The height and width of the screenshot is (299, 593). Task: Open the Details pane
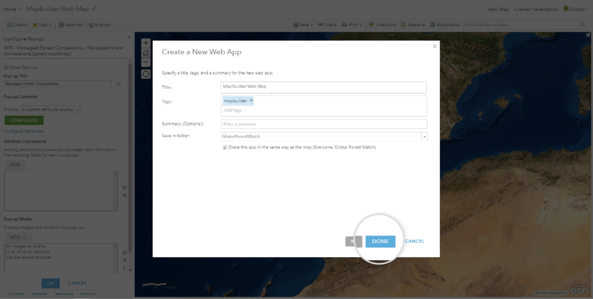tap(17, 25)
